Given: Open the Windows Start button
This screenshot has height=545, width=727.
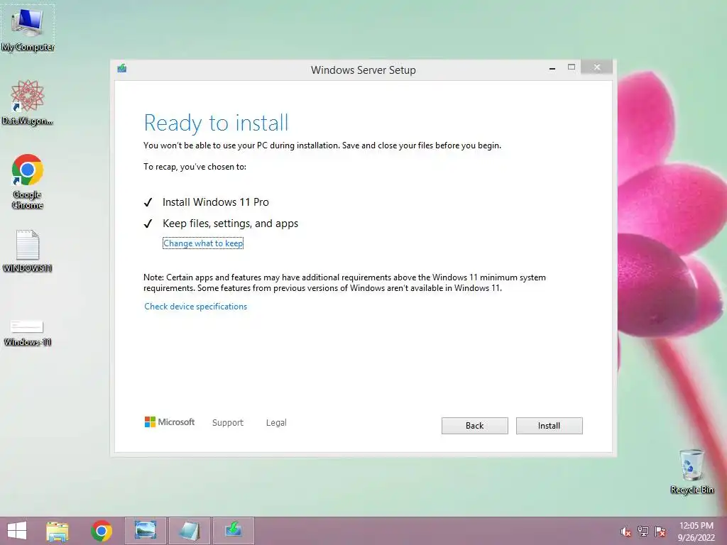Looking at the screenshot, I should pyautogui.click(x=17, y=531).
